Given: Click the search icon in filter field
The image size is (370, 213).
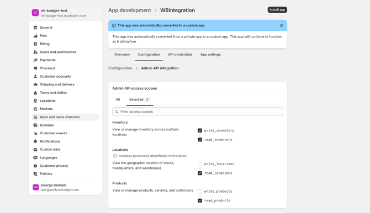Looking at the screenshot, I should click(x=117, y=112).
